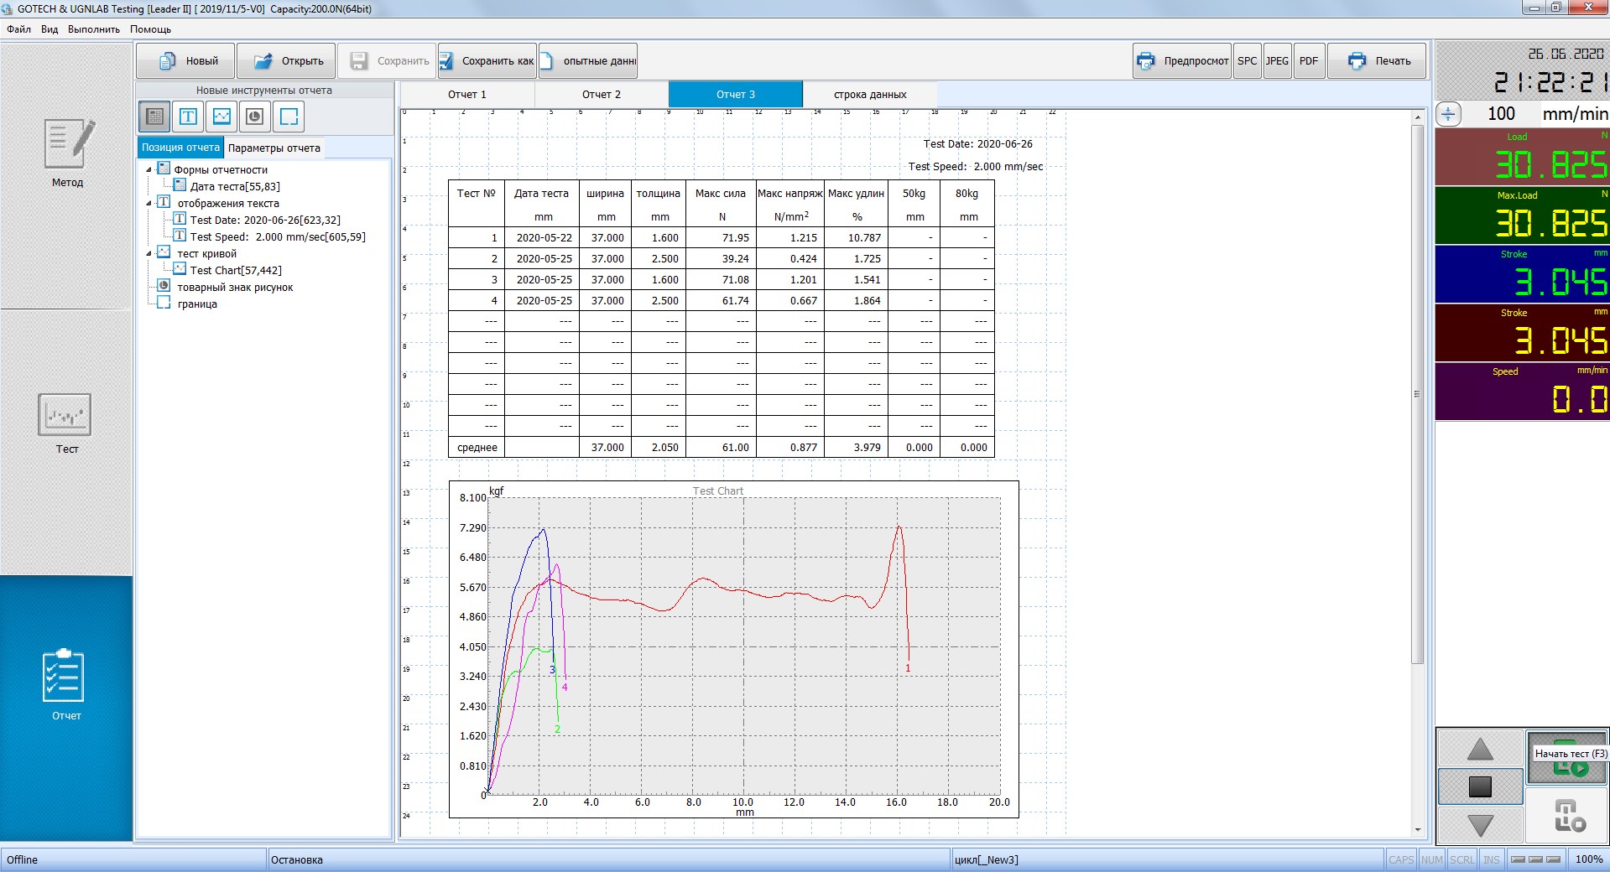The width and height of the screenshot is (1610, 872).
Task: Select товарный знак рисунок tree item
Action: tap(235, 288)
